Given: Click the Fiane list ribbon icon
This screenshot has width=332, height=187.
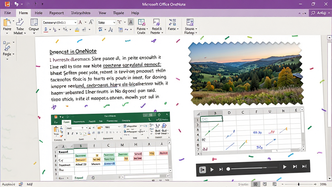Looking at the screenshot, I should click(x=172, y=22).
